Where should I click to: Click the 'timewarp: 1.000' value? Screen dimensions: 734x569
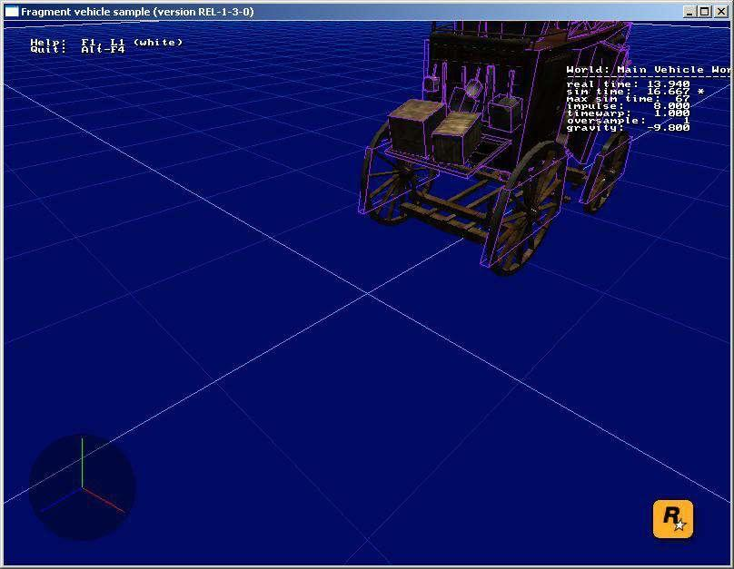(x=628, y=113)
